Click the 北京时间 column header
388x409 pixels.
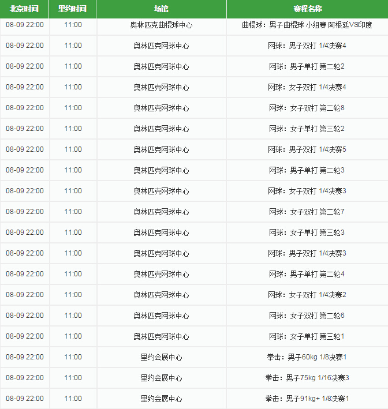(x=24, y=9)
